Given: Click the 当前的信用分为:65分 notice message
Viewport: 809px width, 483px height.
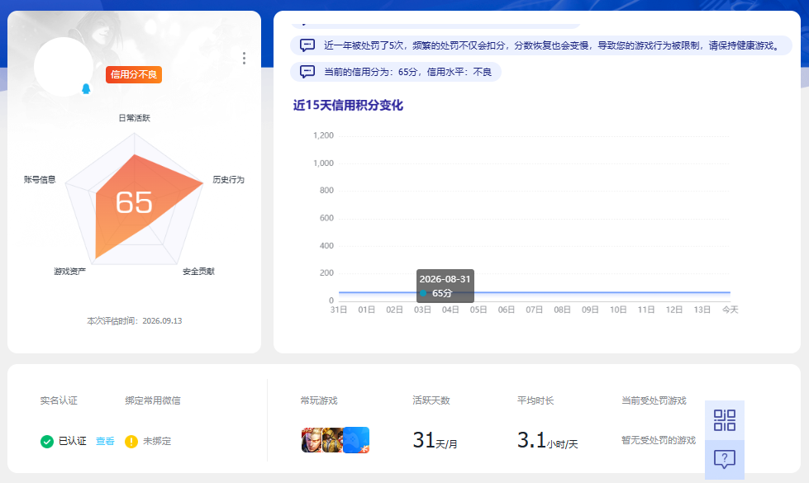Looking at the screenshot, I should 396,72.
